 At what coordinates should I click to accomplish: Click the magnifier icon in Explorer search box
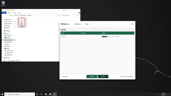point(78,15)
